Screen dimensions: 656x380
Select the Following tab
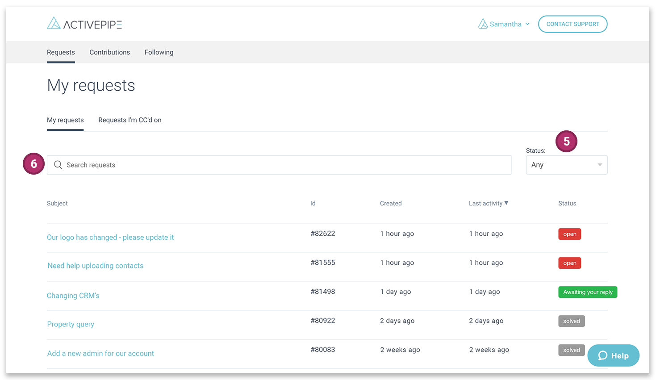click(159, 52)
